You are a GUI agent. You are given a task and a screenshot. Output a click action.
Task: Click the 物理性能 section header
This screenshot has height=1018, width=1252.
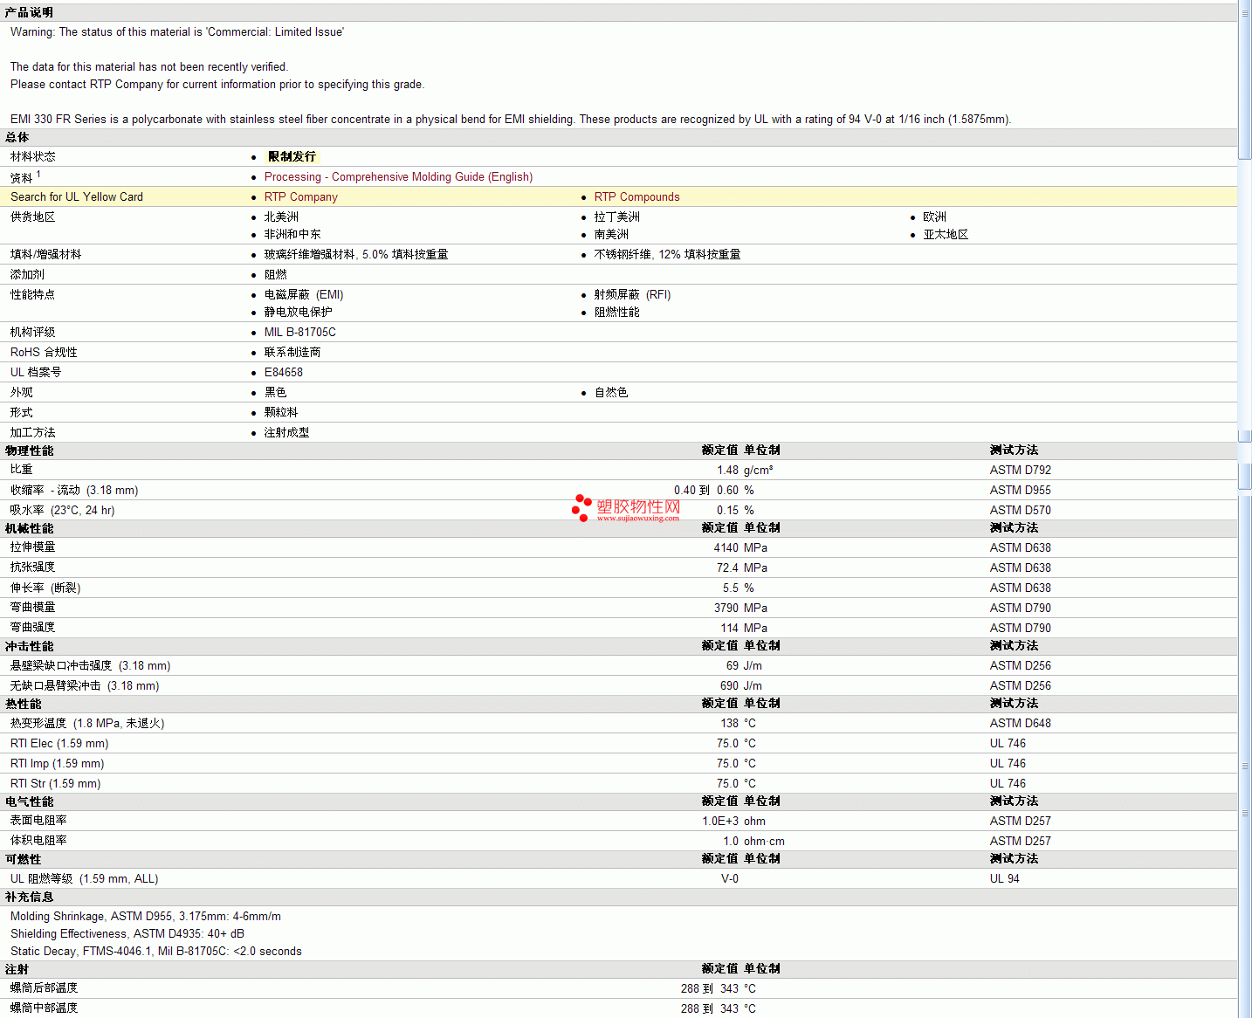tap(29, 451)
